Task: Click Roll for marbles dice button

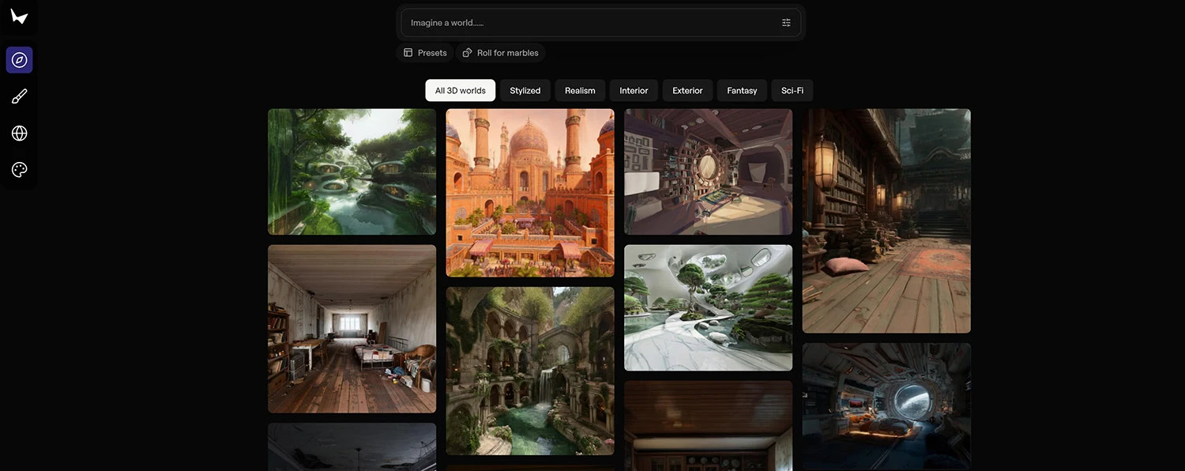Action: (501, 53)
